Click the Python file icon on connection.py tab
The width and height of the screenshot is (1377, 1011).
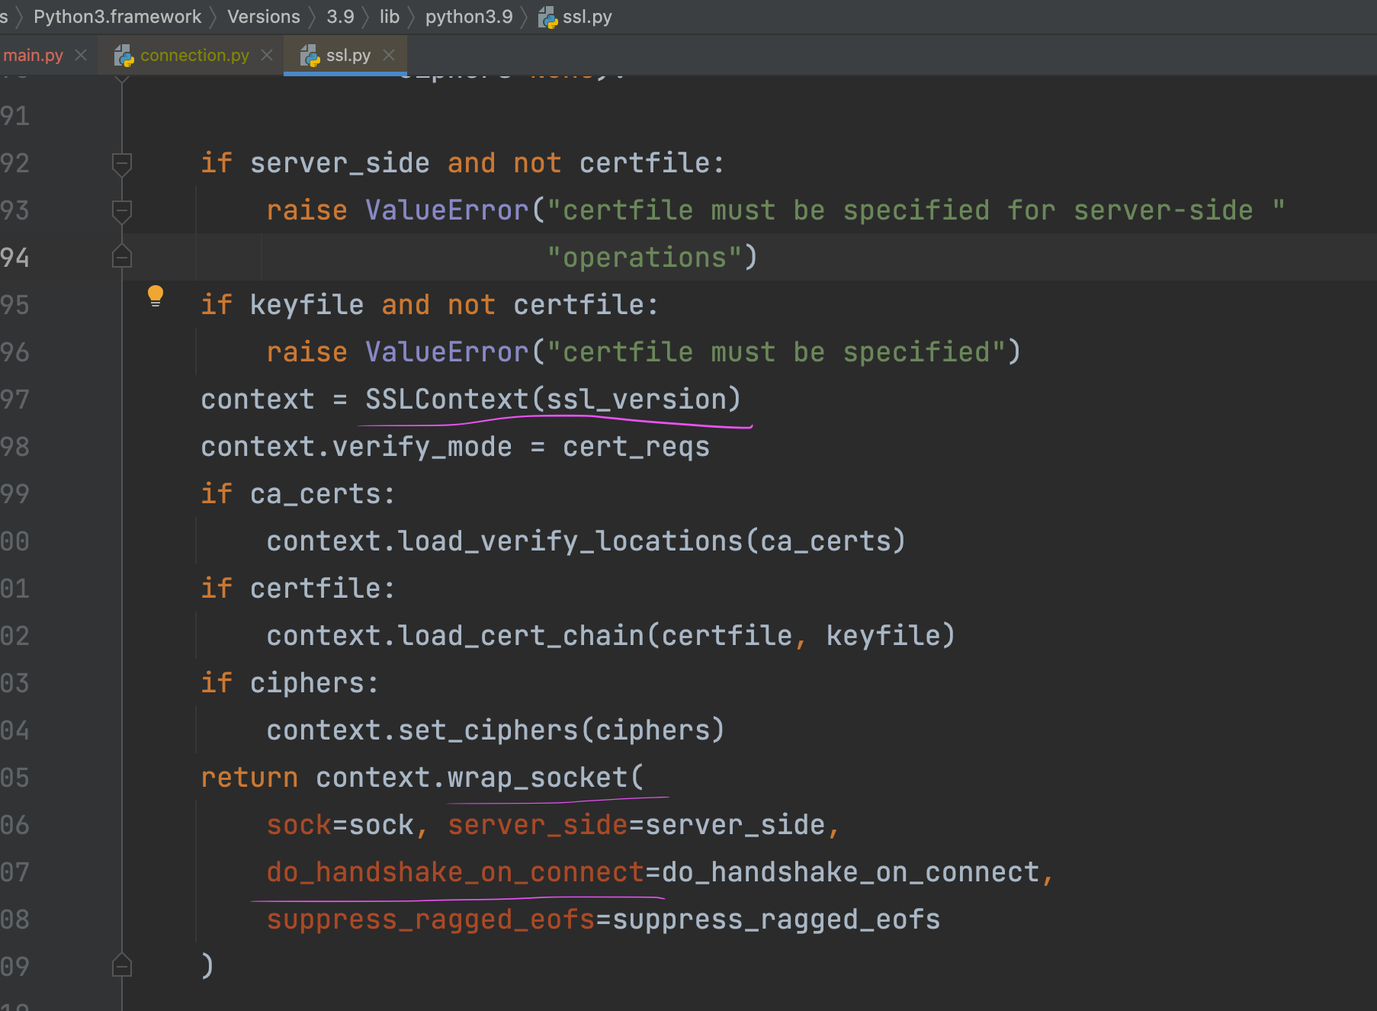(x=124, y=56)
